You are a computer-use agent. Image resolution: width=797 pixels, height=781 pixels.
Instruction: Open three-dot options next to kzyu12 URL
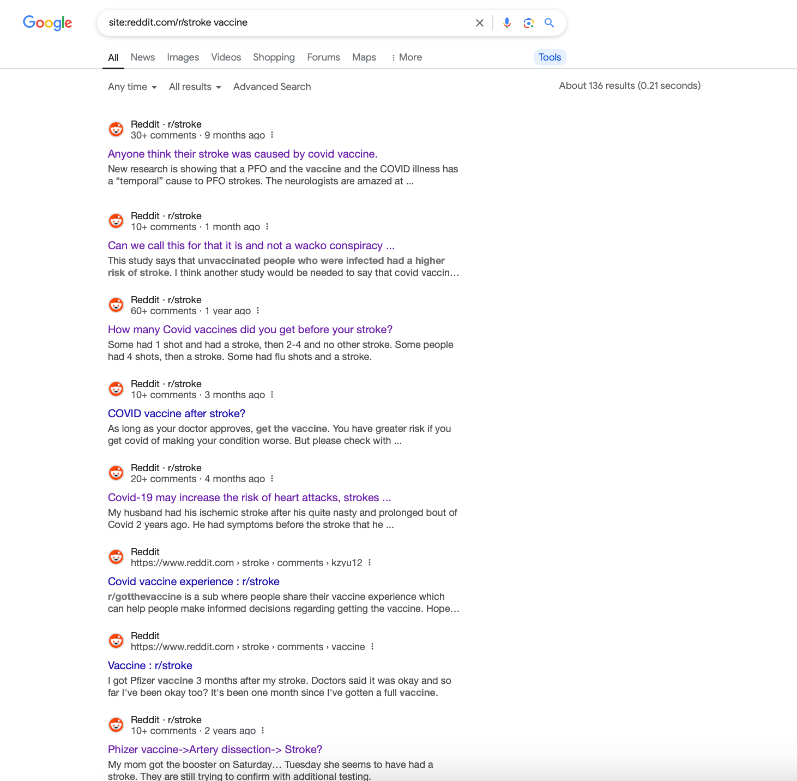click(370, 563)
